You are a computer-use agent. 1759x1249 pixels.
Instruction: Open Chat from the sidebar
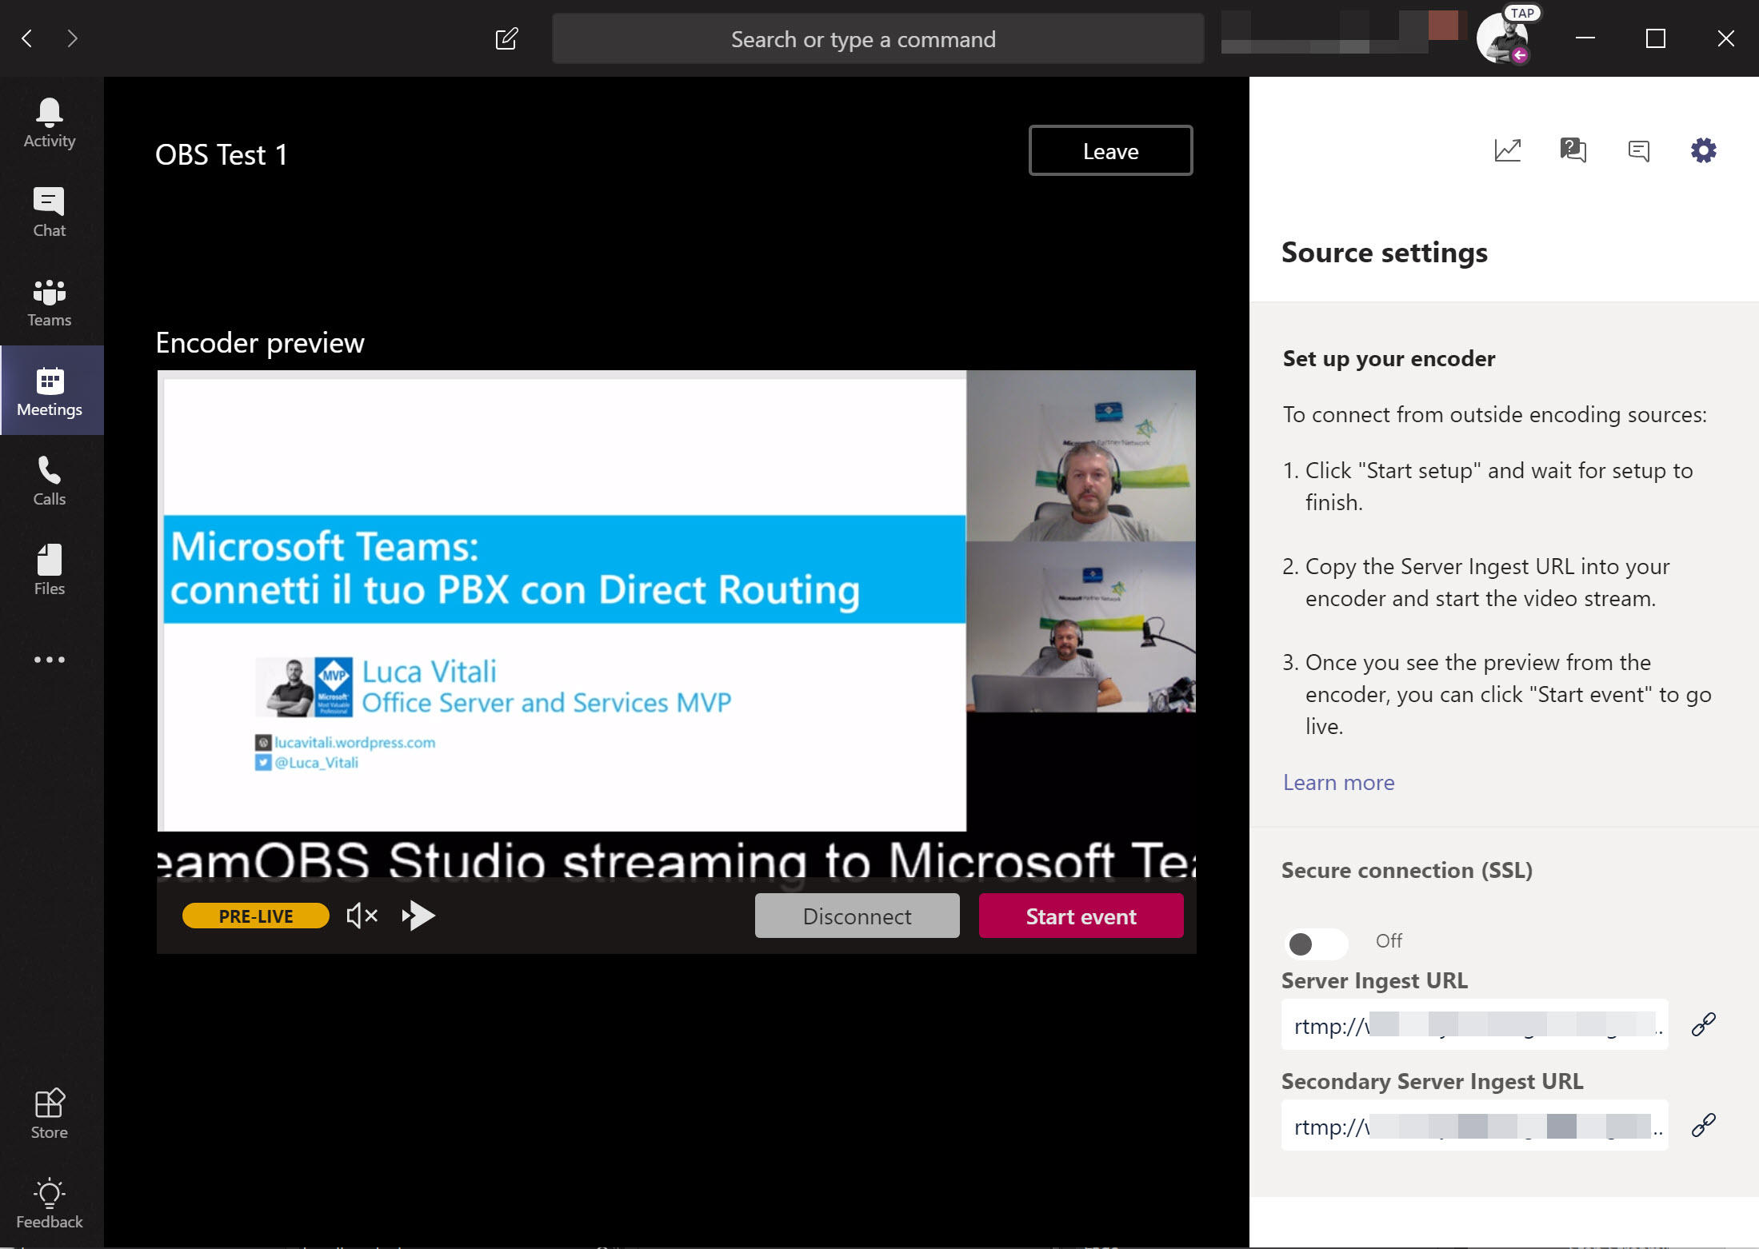click(x=48, y=210)
